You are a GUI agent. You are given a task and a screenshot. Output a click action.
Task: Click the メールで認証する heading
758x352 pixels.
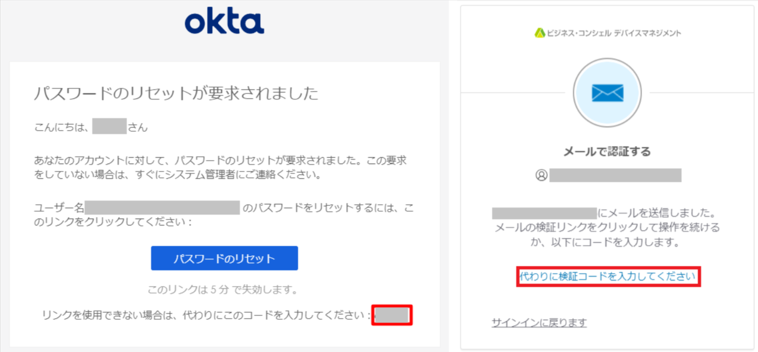(x=607, y=152)
